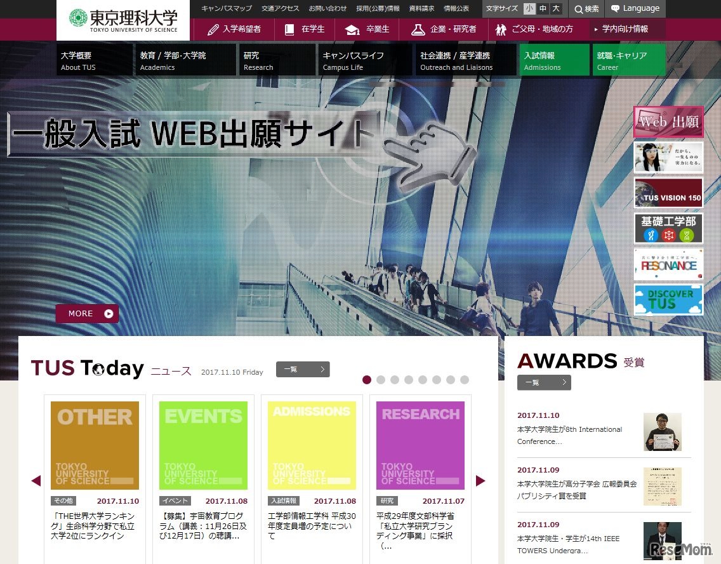Open the 入試情報 Admissions menu
The width and height of the screenshot is (721, 564).
(x=554, y=60)
